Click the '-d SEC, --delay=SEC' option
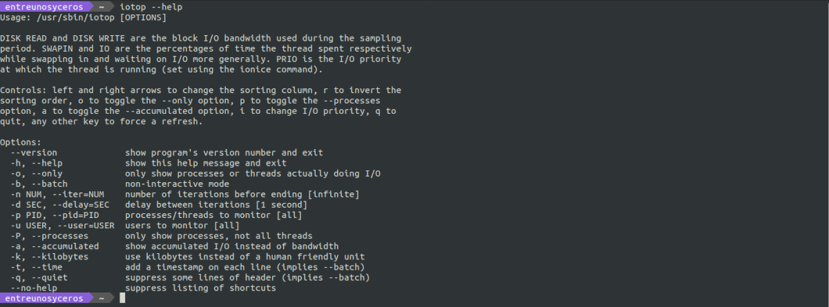Screen dimensions: 829x307 [x=60, y=205]
